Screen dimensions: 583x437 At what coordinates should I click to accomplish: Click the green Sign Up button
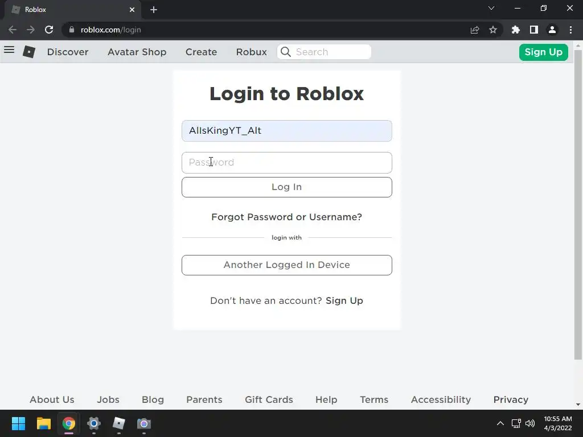544,52
